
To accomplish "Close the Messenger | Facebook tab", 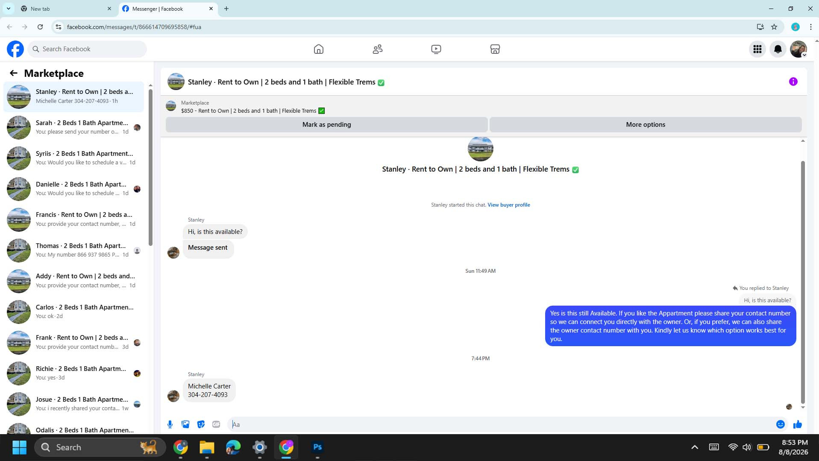I will pyautogui.click(x=211, y=9).
